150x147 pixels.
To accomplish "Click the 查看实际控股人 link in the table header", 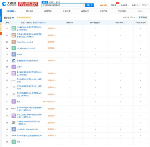I will click(39, 23).
